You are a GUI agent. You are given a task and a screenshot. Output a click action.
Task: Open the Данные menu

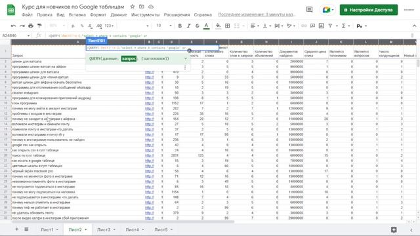(119, 14)
